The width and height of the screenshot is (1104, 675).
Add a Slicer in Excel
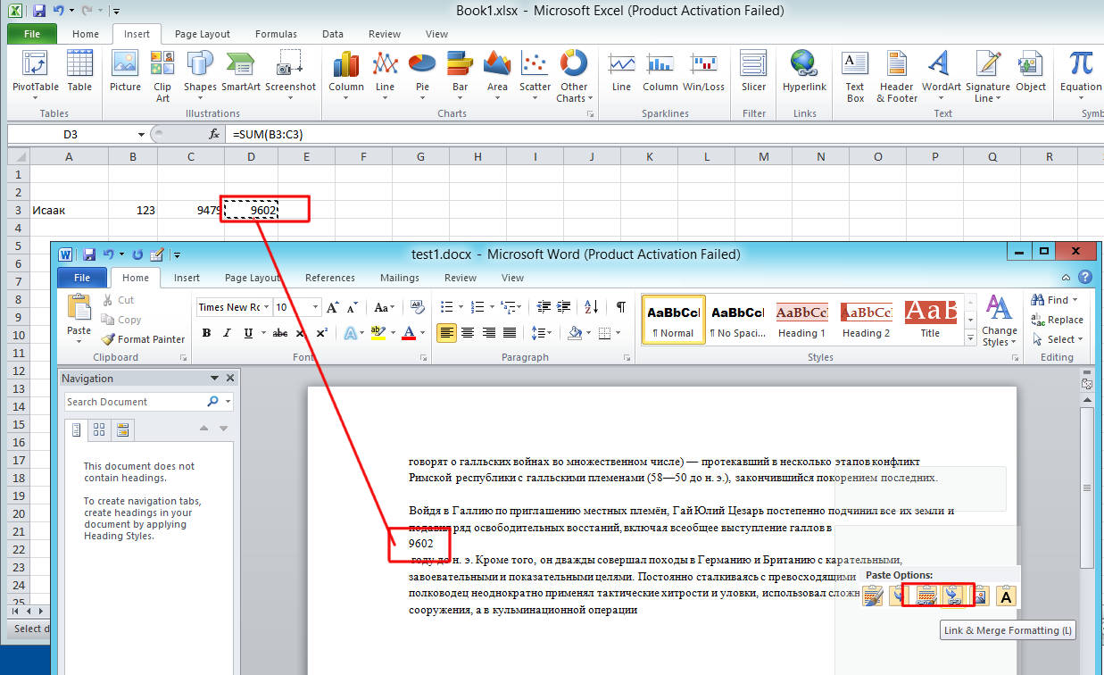tap(754, 71)
